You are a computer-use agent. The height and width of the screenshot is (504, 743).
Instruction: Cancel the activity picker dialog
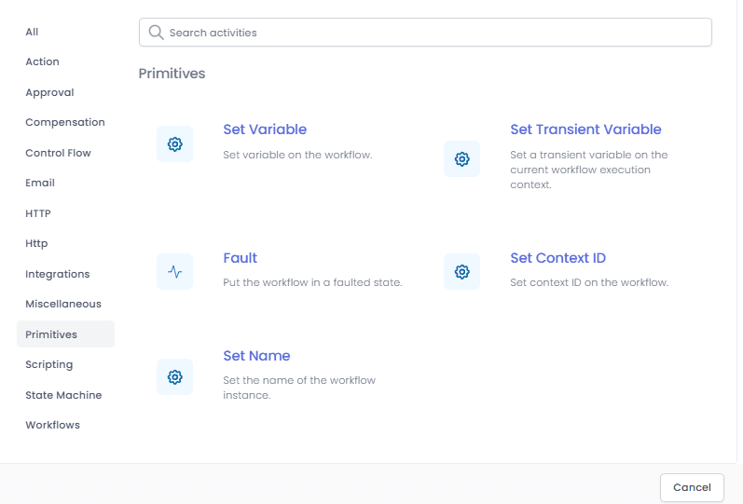[x=692, y=487]
